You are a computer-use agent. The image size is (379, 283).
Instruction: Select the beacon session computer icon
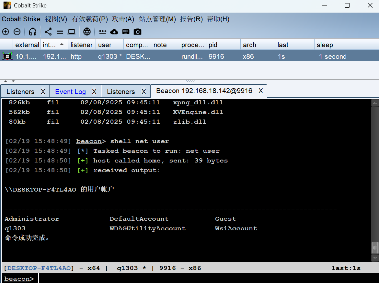pos(7,56)
